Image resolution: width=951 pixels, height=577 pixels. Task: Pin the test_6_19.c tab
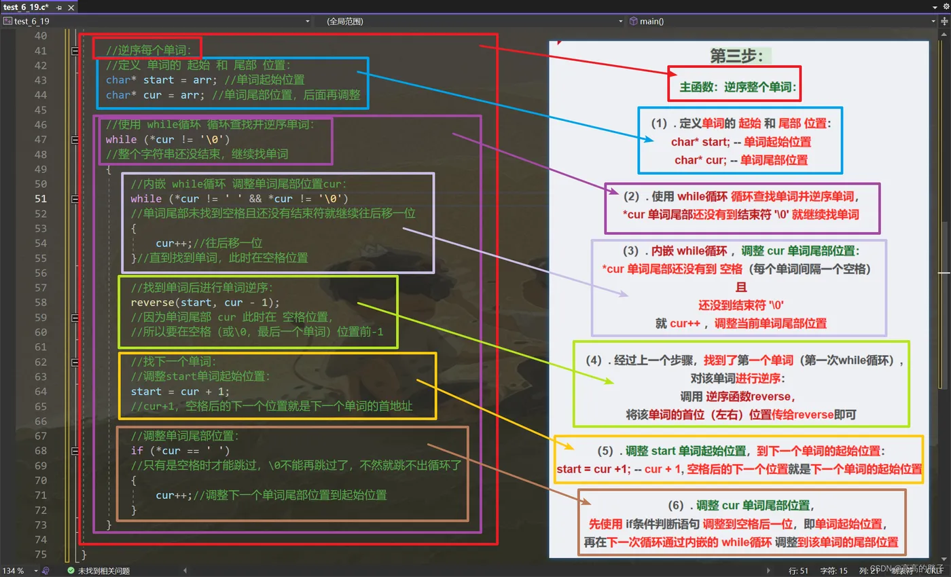point(60,6)
